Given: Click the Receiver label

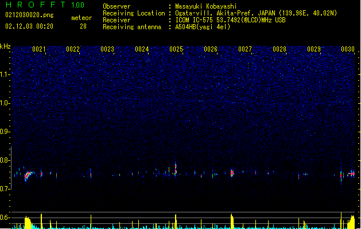Looking at the screenshot, I should [x=117, y=20].
